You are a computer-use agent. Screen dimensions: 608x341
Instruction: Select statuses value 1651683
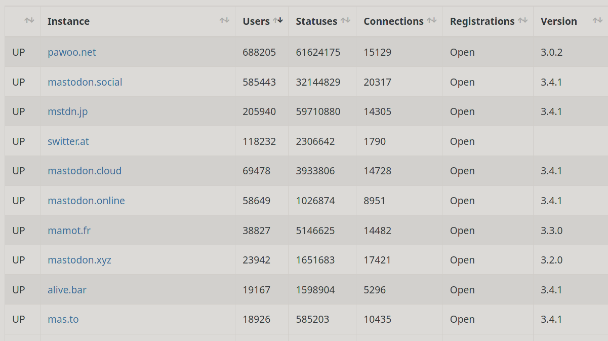coord(315,260)
